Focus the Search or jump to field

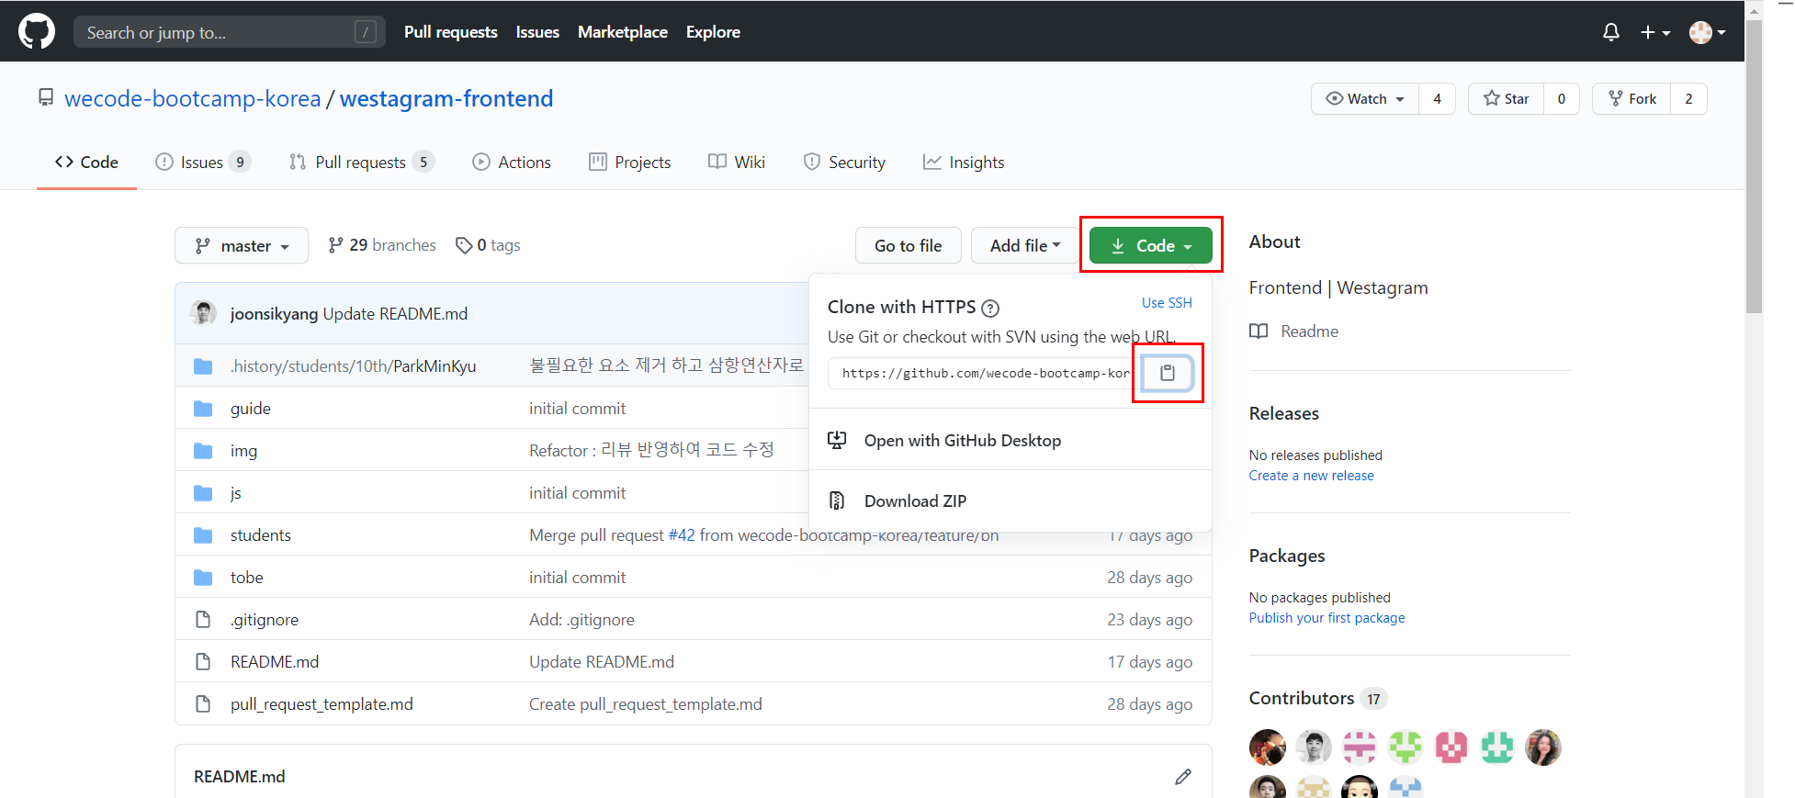click(230, 32)
